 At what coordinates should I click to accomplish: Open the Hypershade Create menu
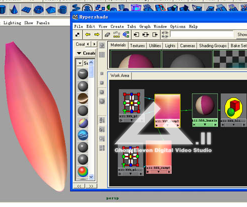(x=117, y=27)
